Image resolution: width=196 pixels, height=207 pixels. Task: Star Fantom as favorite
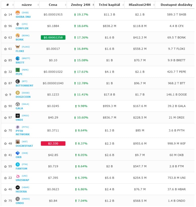pos(5,166)
